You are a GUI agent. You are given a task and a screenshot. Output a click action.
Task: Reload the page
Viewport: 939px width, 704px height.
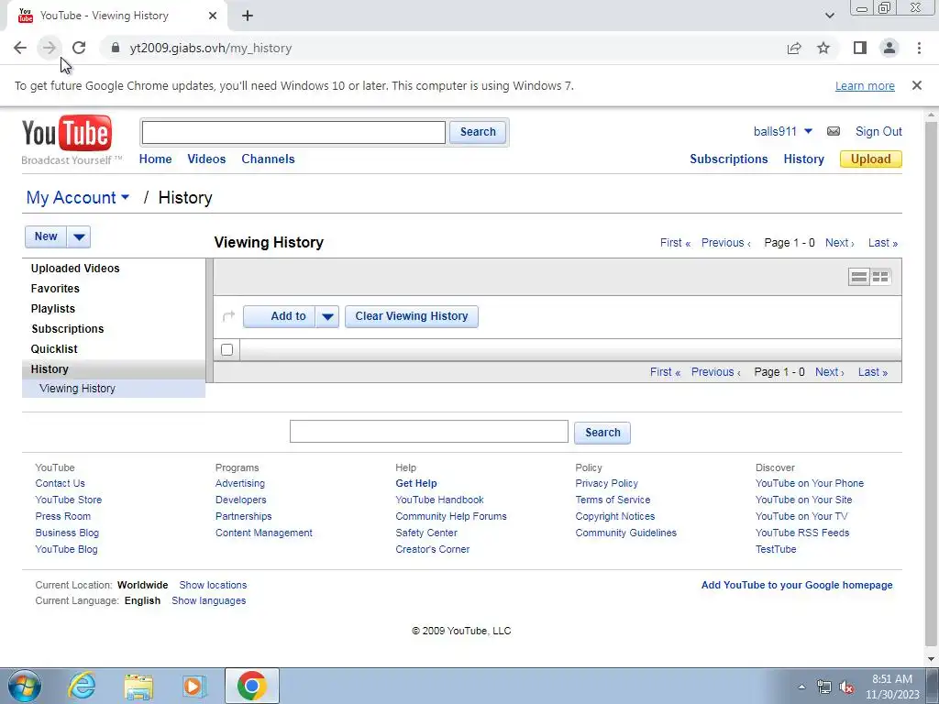pyautogui.click(x=79, y=48)
